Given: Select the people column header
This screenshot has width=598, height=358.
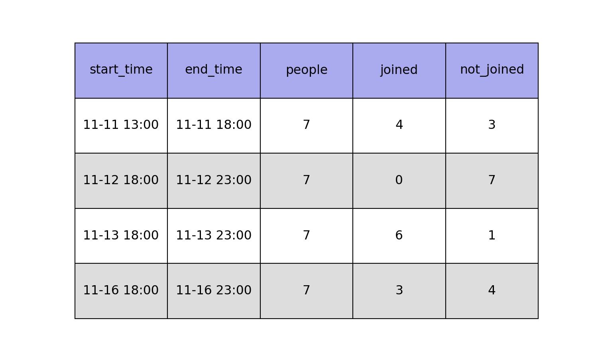Looking at the screenshot, I should click(x=307, y=70).
